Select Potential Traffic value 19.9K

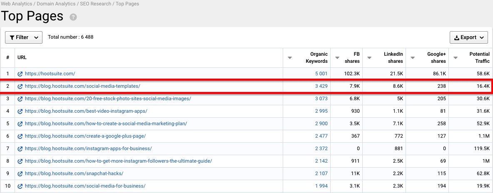(x=483, y=186)
